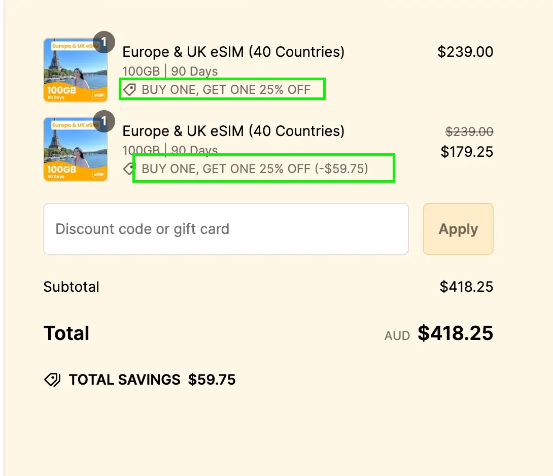The image size is (553, 476).
Task: Focus the Discount code or gift card field
Action: tap(226, 229)
